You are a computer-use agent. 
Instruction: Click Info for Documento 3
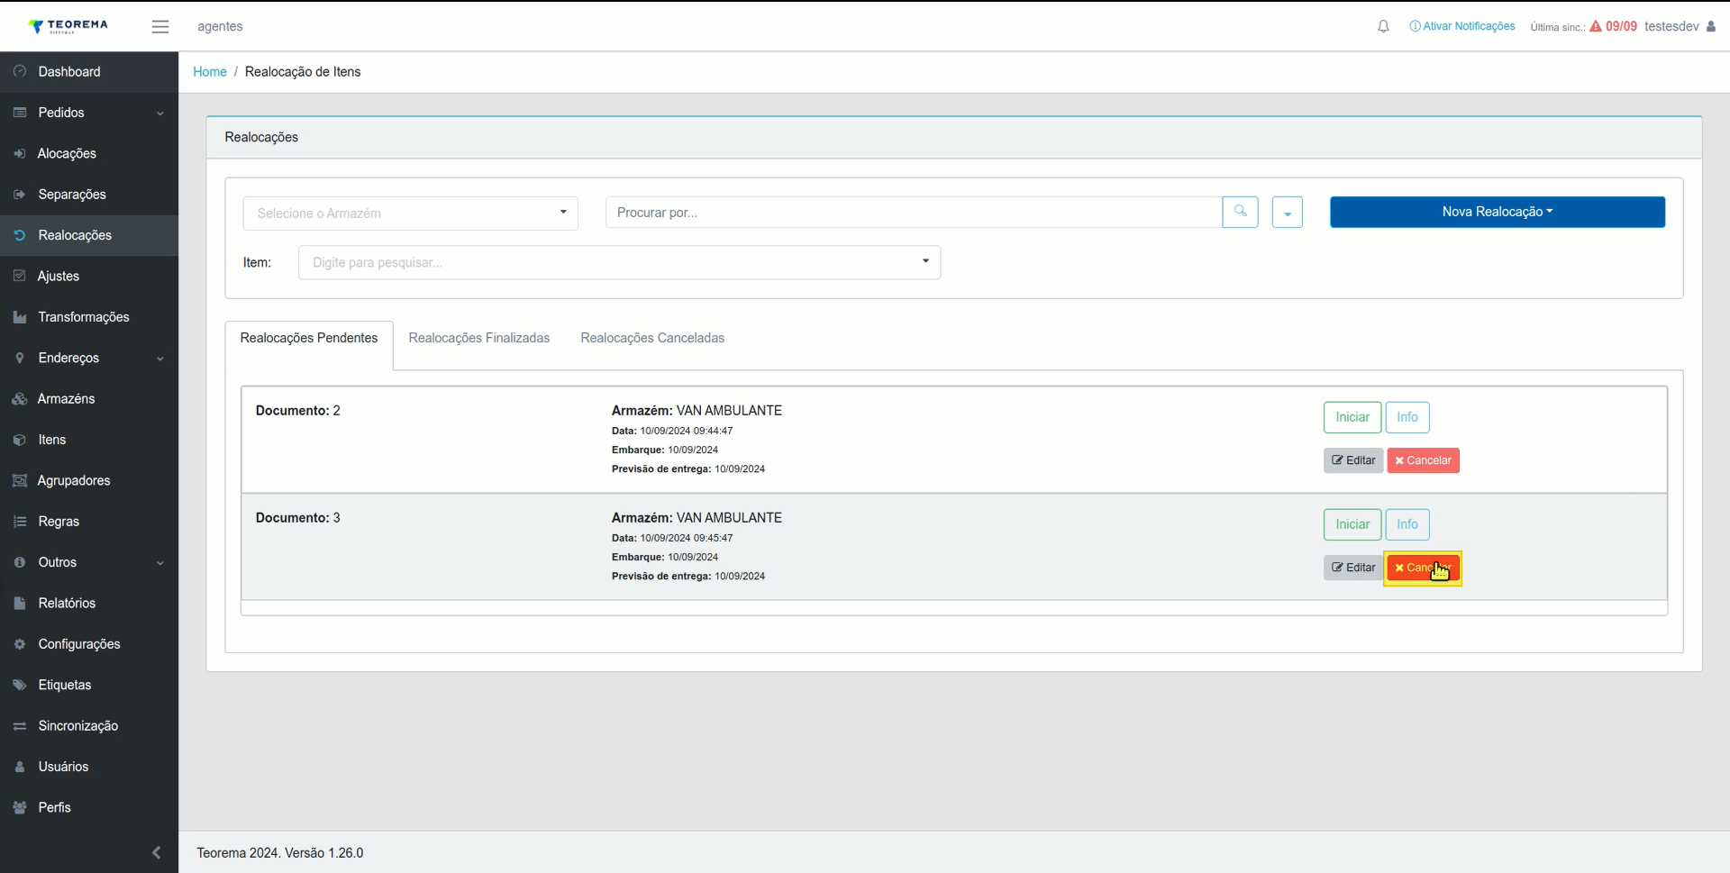(1407, 524)
